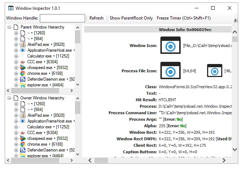
Task: Expand chrome.exe node in Owner Window tree
Action: coord(16,144)
